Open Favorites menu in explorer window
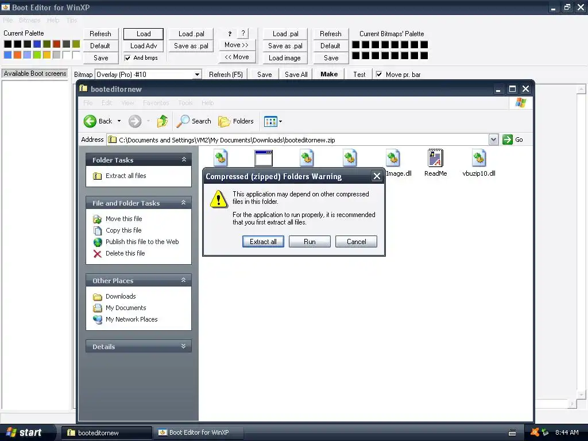The width and height of the screenshot is (588, 441). (x=156, y=103)
